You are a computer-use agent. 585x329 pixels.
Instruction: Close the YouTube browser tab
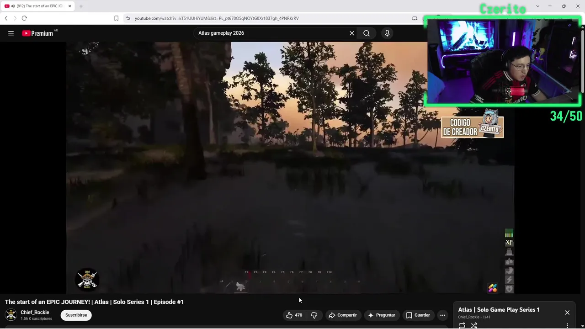[70, 6]
